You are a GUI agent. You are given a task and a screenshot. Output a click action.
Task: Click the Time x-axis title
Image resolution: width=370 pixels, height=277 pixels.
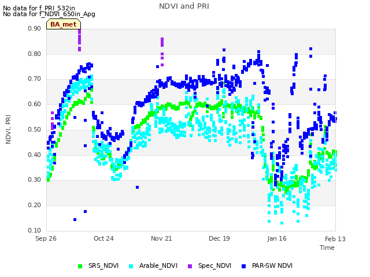(327, 248)
